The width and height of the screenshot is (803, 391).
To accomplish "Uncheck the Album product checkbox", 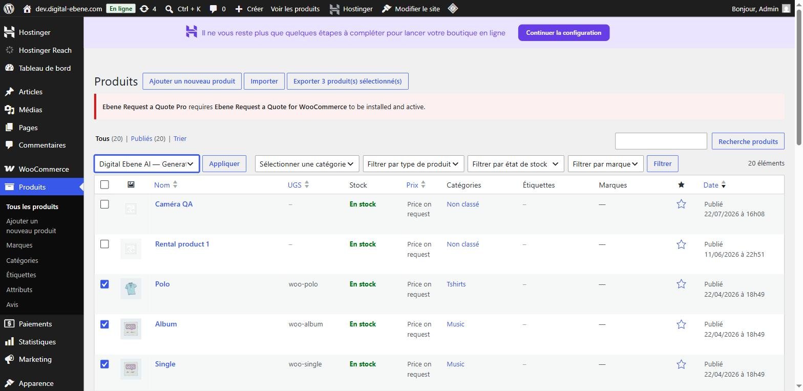I will [x=104, y=324].
